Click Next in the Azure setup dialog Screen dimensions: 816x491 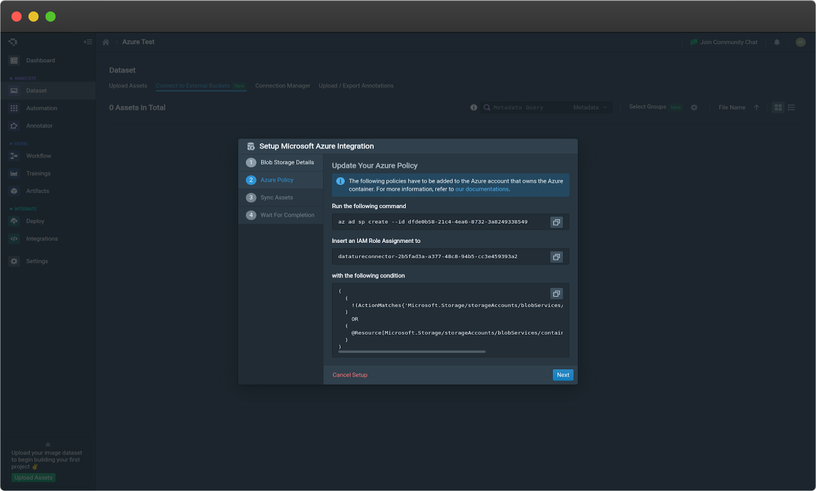pos(563,375)
